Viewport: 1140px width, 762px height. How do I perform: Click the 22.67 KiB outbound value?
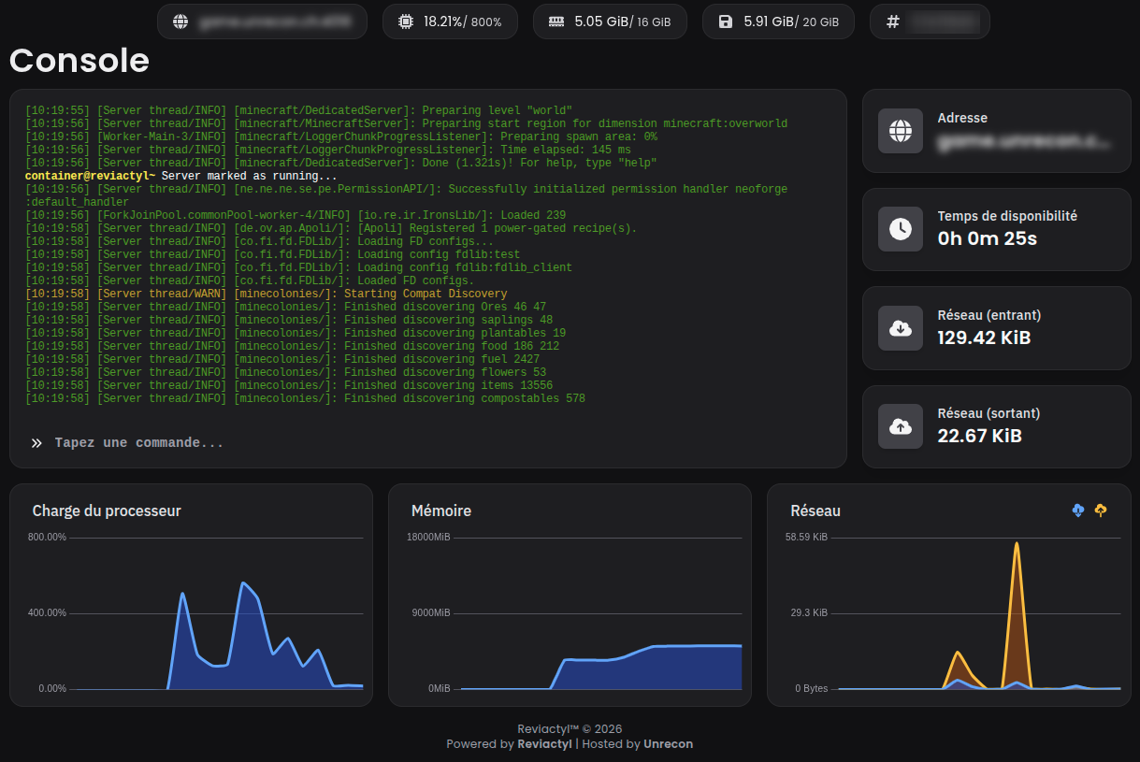click(979, 436)
